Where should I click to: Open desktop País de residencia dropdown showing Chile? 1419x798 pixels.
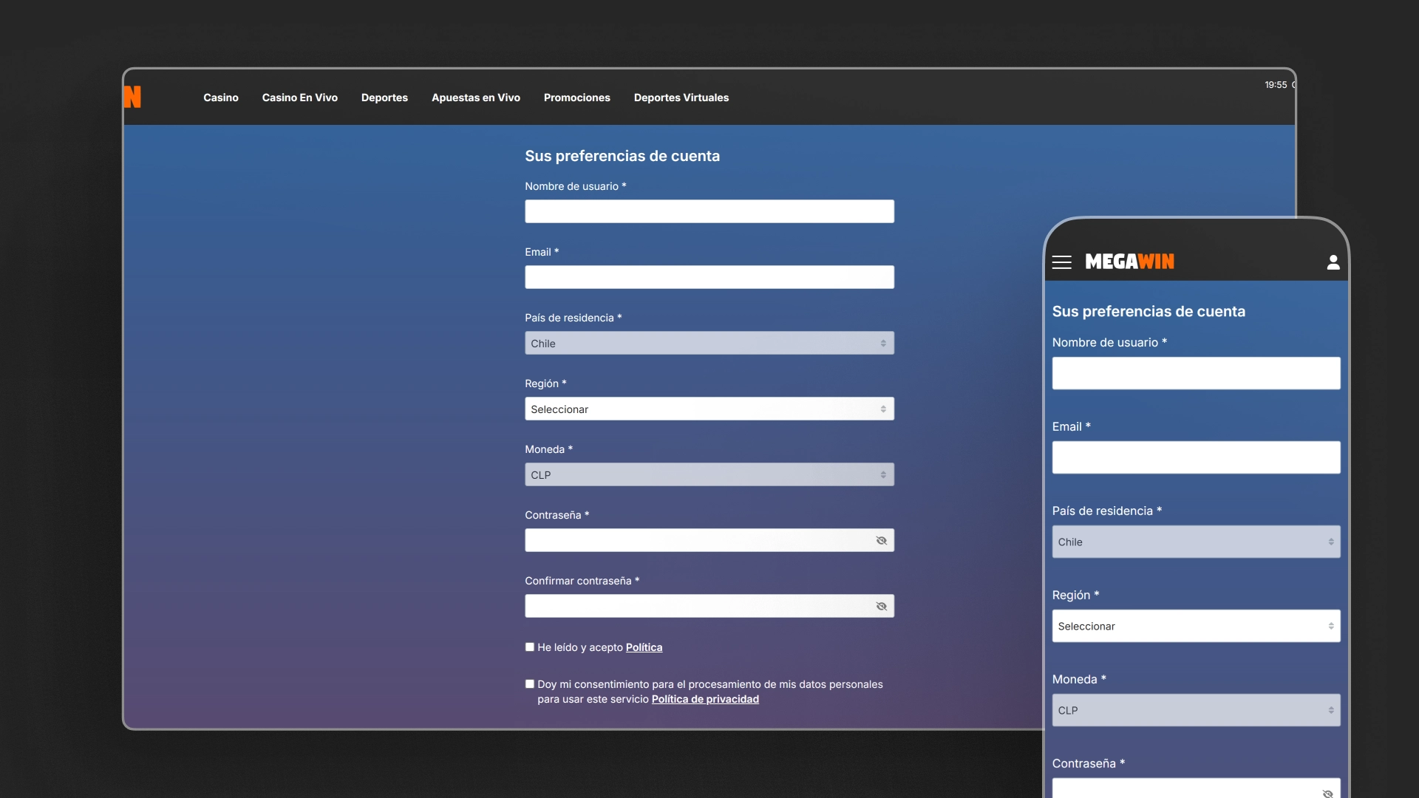point(709,343)
